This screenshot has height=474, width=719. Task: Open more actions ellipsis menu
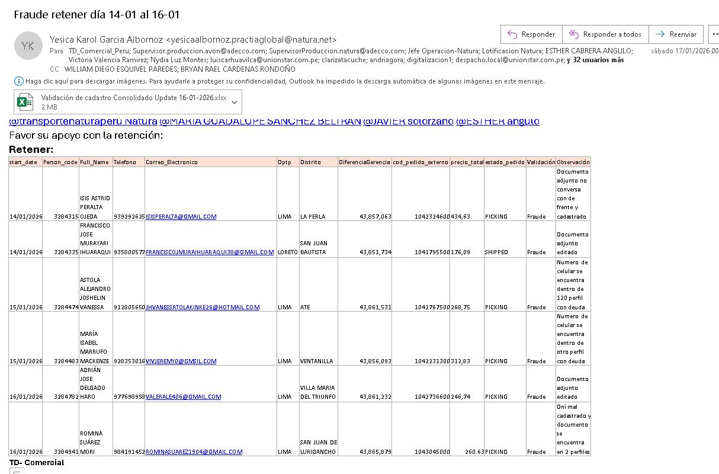[714, 34]
